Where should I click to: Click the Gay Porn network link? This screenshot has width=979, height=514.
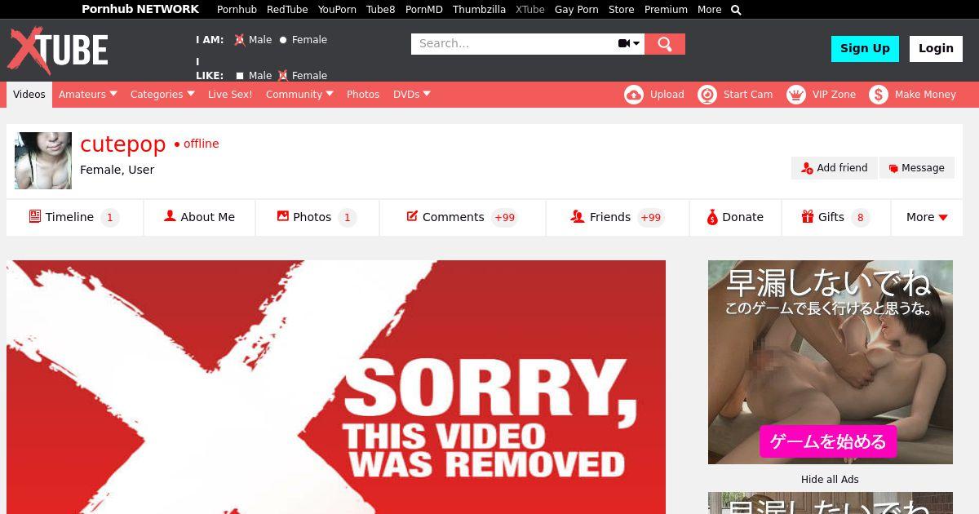pos(577,10)
